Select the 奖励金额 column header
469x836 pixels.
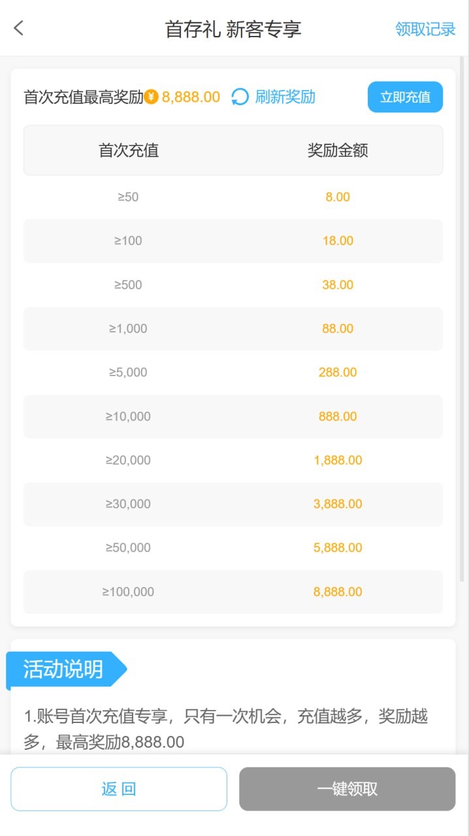pyautogui.click(x=338, y=151)
